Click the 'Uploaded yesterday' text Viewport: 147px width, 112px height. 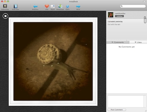pos(115,22)
